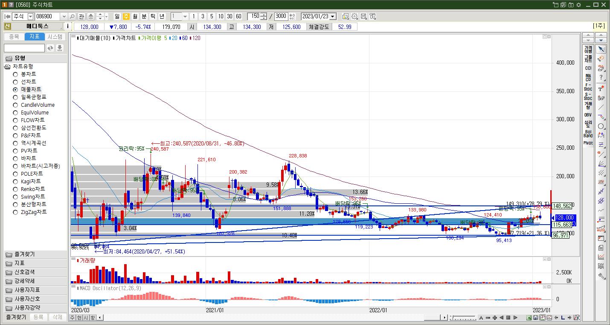
Task: Click the erase ALL drawings tool
Action: pos(601,68)
